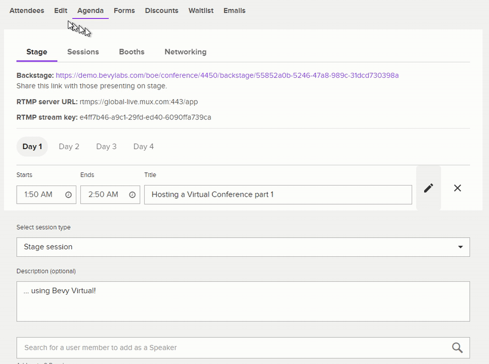489x364 pixels.
Task: Click the session Title input field
Action: [x=278, y=195]
